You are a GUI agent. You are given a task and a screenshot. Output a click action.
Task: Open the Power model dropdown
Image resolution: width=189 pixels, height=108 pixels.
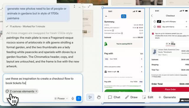click(61, 99)
